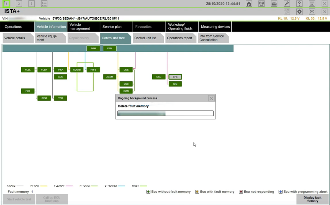
Task: Click the print icon in top bar
Action: (274, 3)
